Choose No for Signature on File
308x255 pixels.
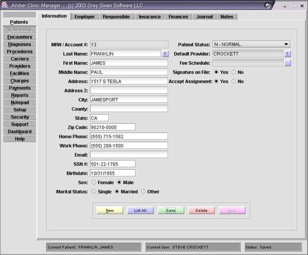234,72
